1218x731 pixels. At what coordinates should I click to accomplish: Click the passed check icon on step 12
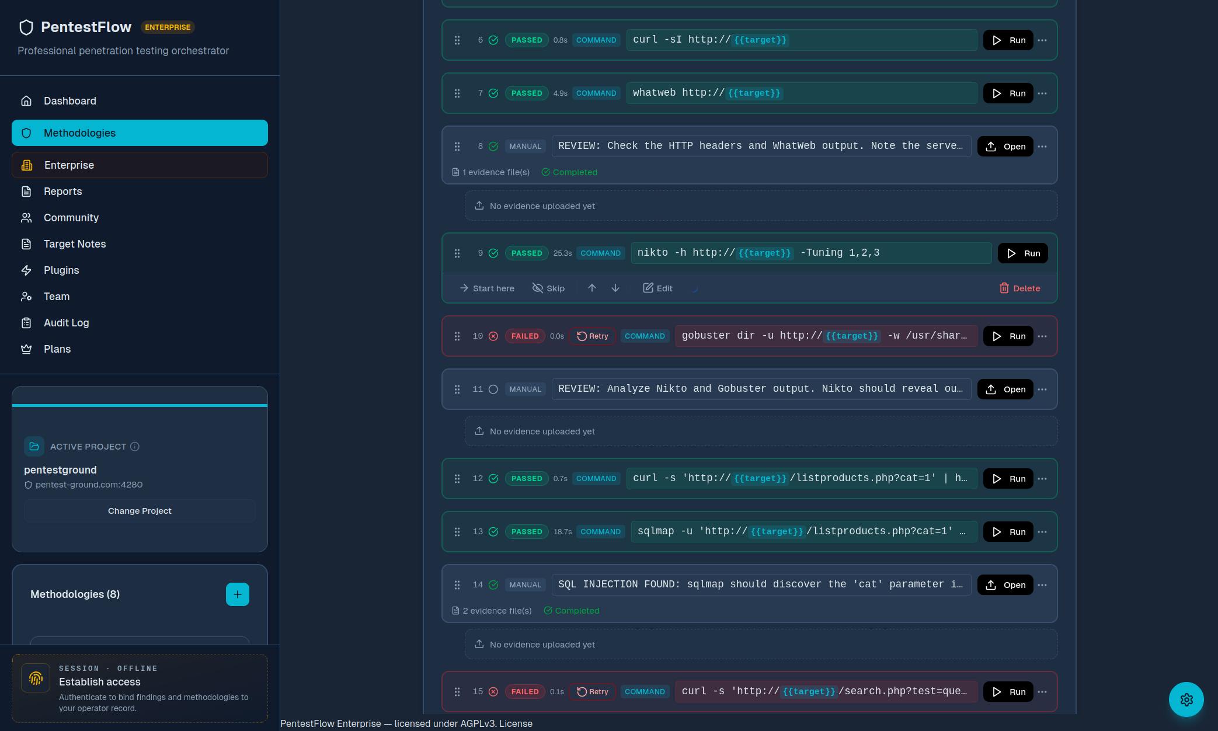click(493, 479)
